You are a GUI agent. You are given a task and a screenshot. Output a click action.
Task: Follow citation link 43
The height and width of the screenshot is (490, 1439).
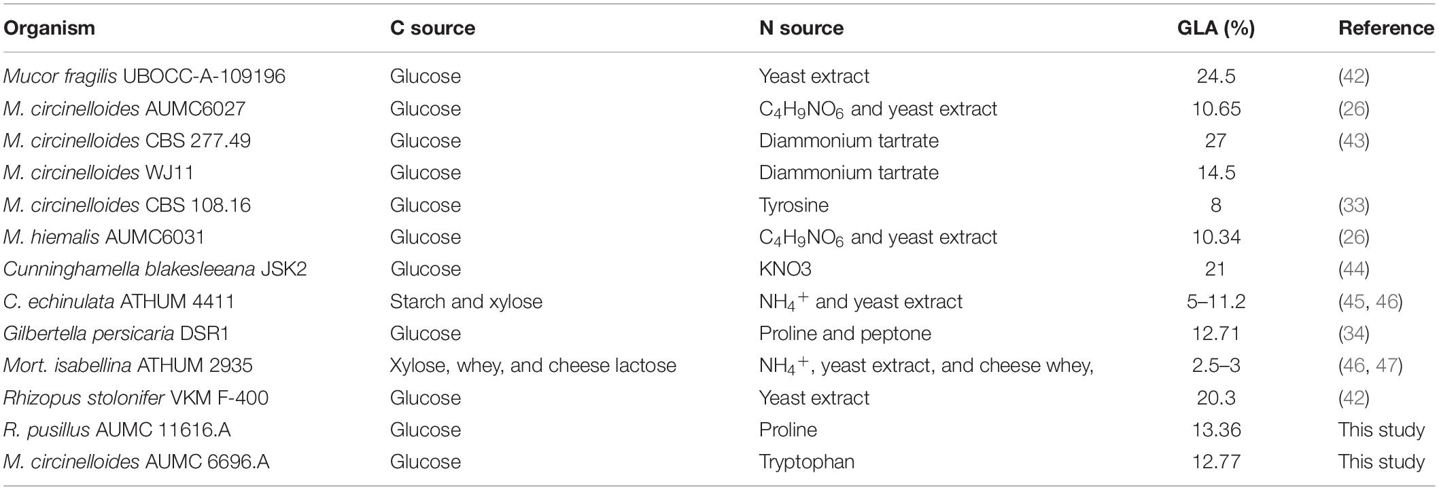pos(1353,140)
